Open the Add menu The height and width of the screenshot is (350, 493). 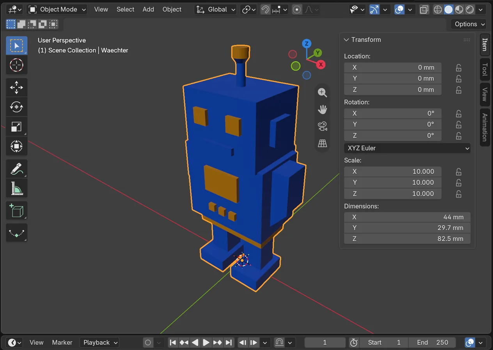[148, 9]
